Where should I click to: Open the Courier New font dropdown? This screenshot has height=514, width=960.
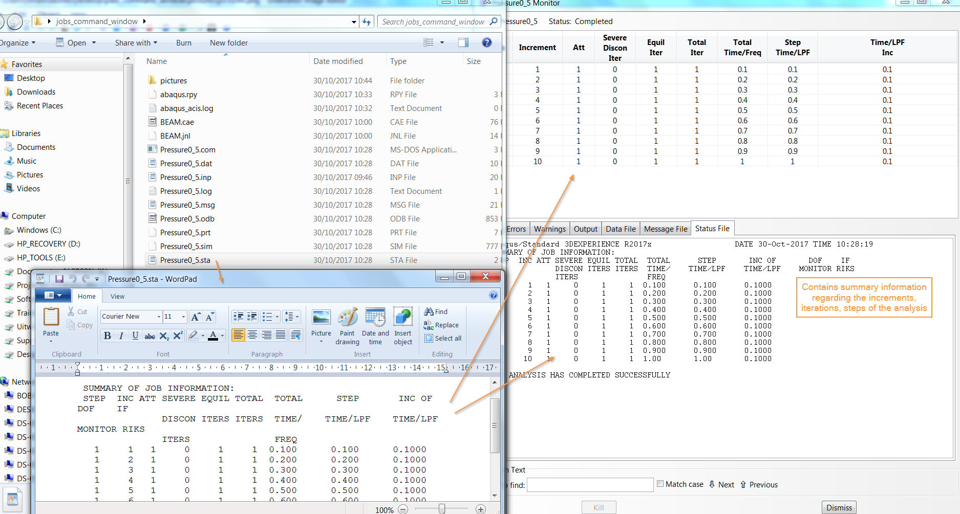click(x=158, y=317)
